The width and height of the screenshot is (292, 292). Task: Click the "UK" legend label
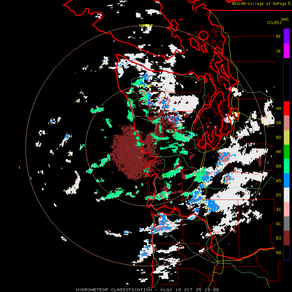click(278, 51)
